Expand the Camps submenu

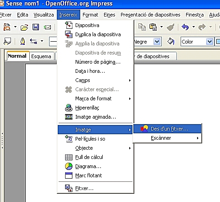click(95, 80)
